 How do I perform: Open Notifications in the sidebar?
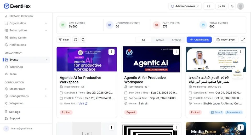pos(18,45)
